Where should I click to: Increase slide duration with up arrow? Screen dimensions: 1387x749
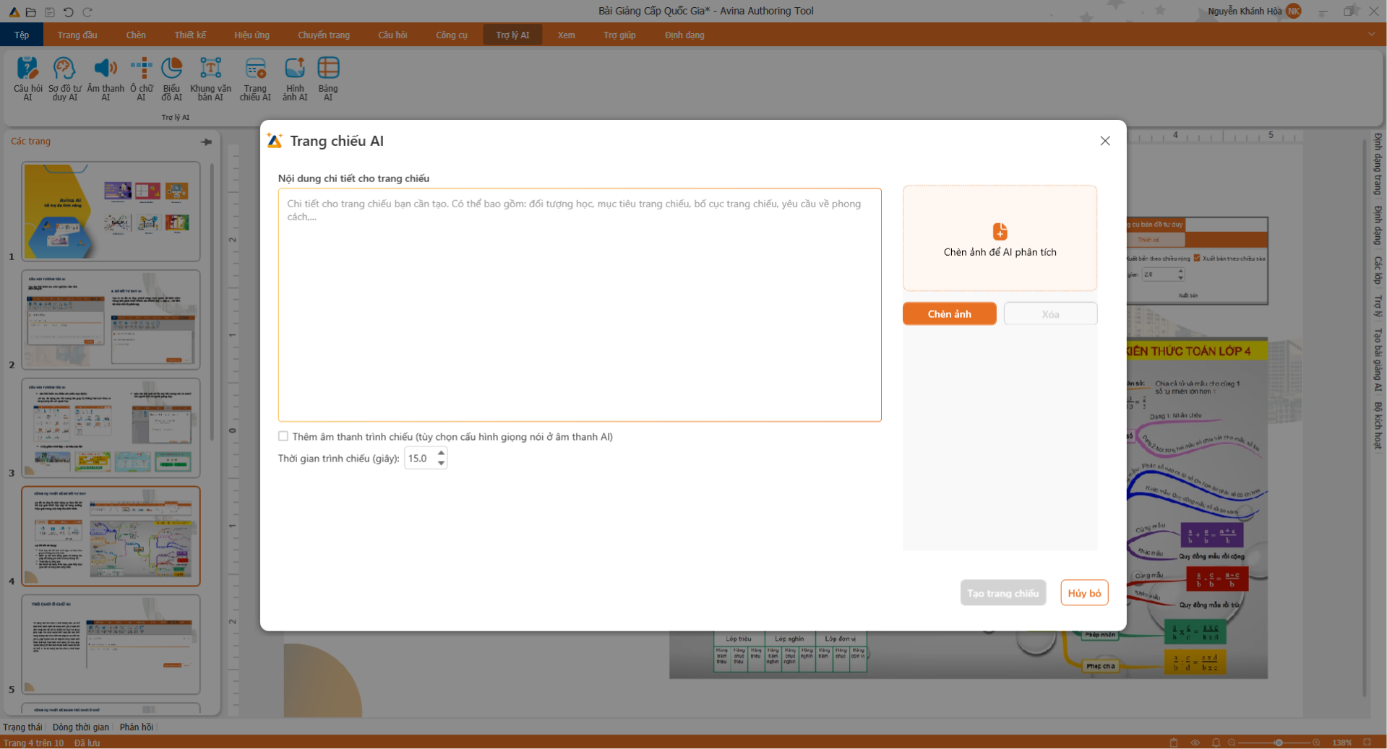coord(441,453)
